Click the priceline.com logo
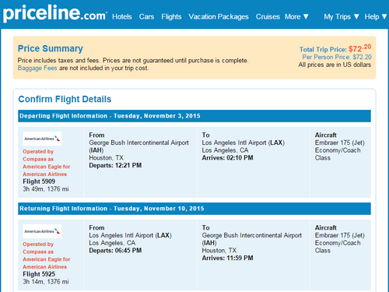Image resolution: width=389 pixels, height=292 pixels. pos(54,13)
